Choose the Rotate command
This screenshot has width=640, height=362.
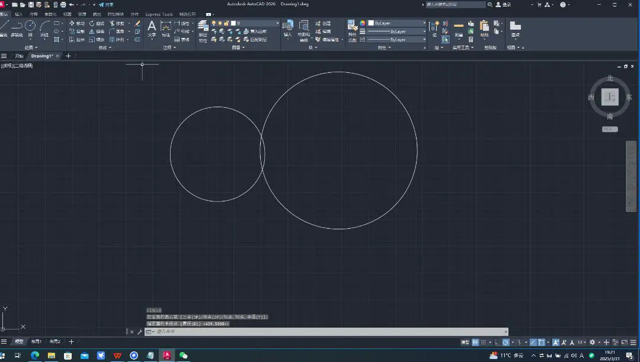(97, 23)
